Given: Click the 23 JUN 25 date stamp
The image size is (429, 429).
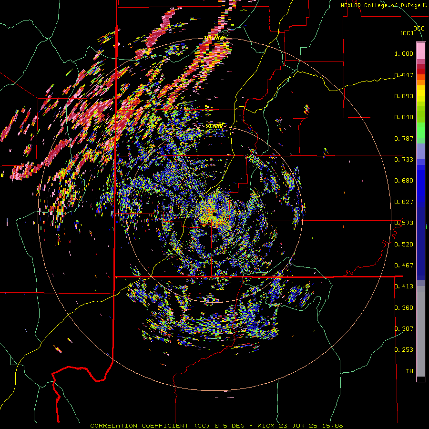Looking at the screenshot, I should tap(298, 426).
